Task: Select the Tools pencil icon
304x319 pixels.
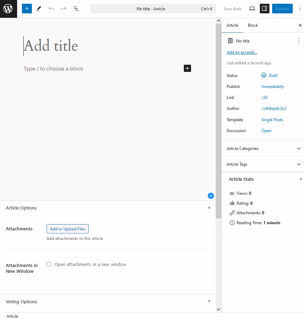Action: coord(39,9)
